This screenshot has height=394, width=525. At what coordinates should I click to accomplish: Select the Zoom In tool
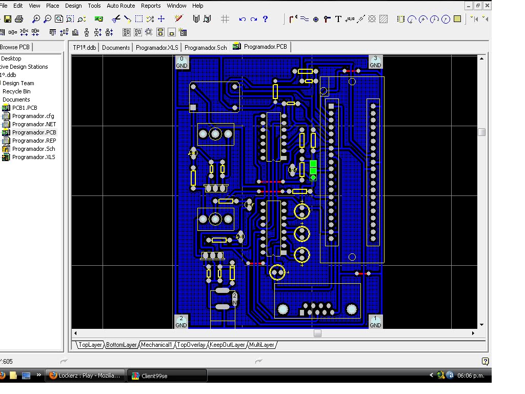click(x=36, y=18)
